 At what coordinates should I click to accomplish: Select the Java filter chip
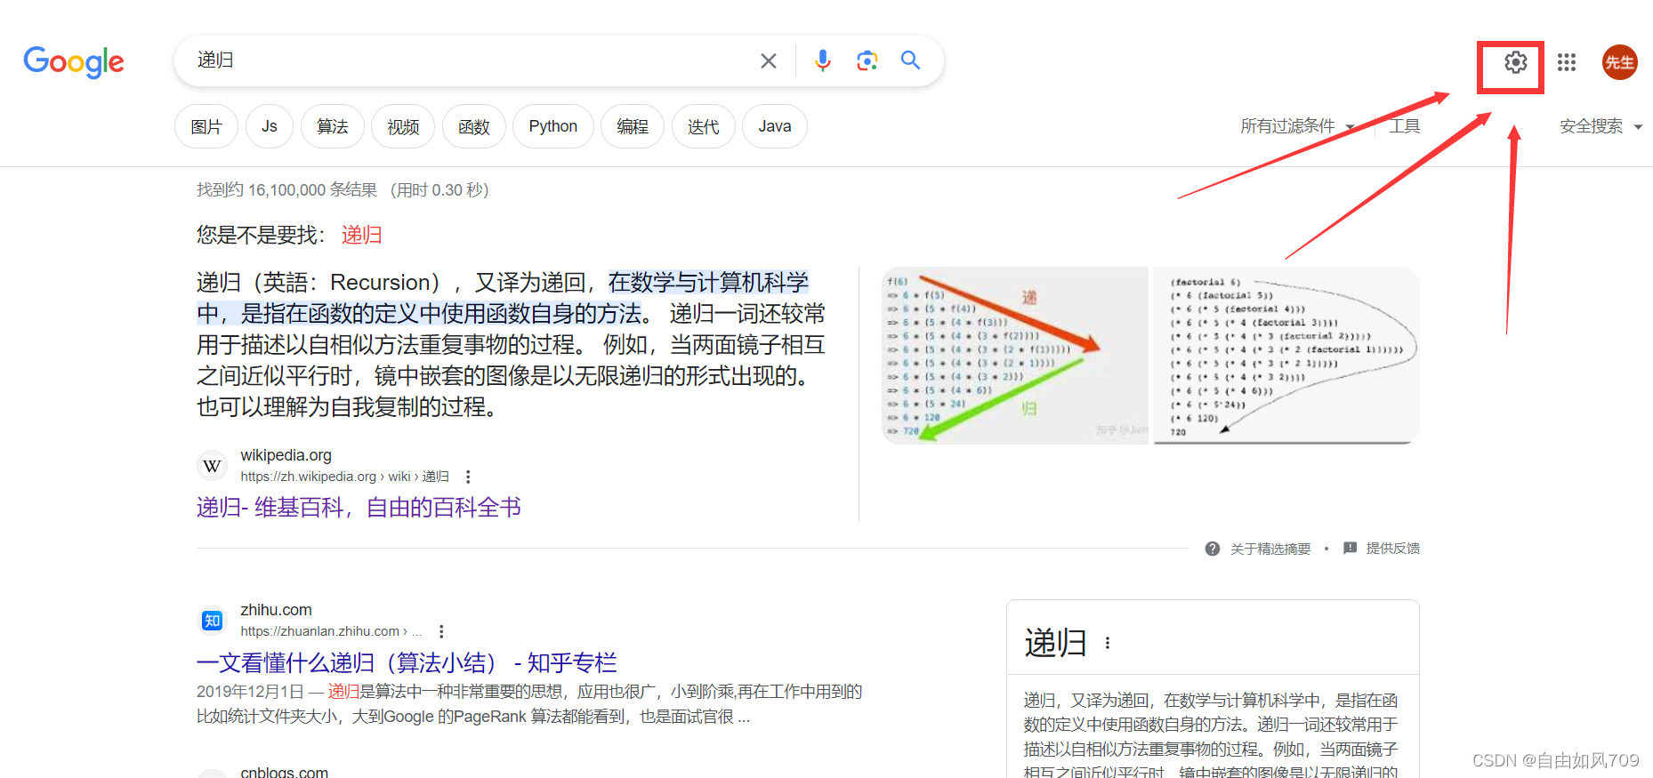click(775, 126)
